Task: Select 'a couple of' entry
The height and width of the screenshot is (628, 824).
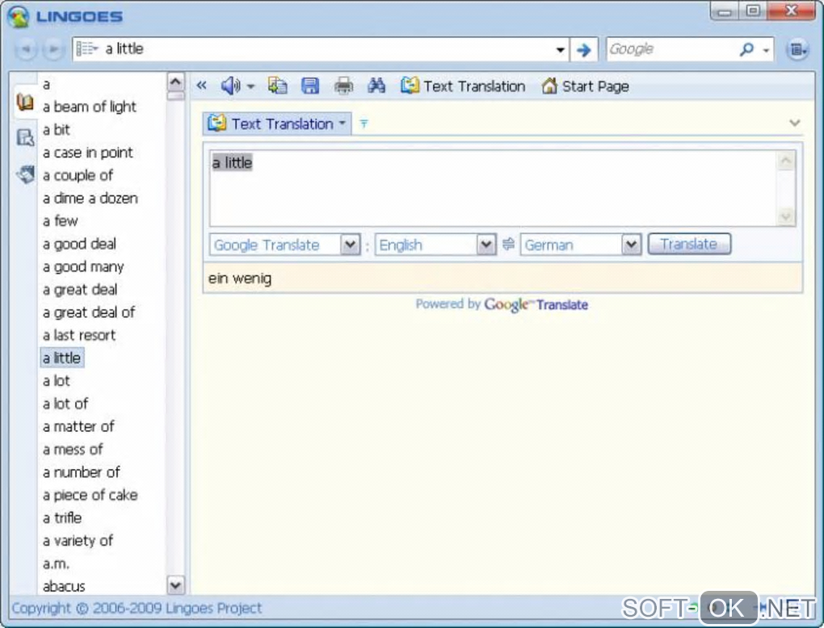Action: (x=78, y=175)
